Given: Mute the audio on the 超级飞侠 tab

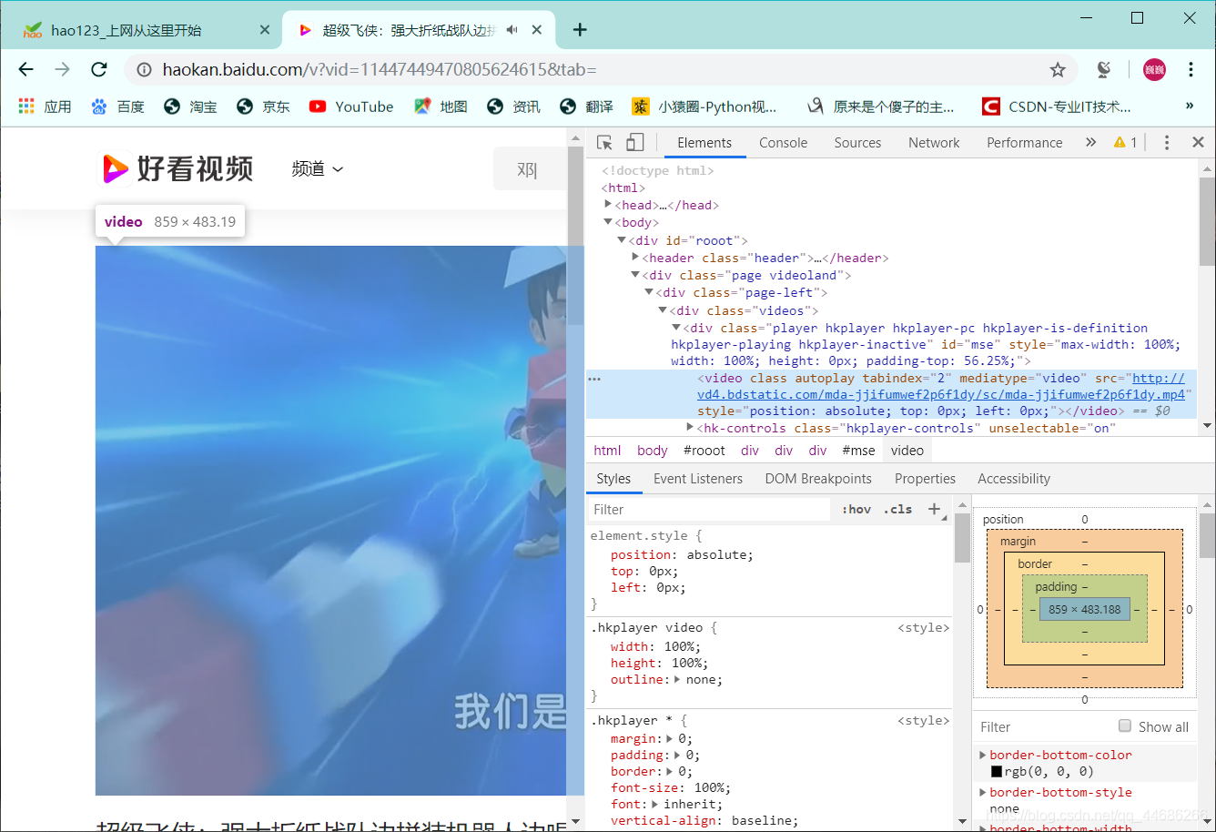Looking at the screenshot, I should pyautogui.click(x=512, y=30).
